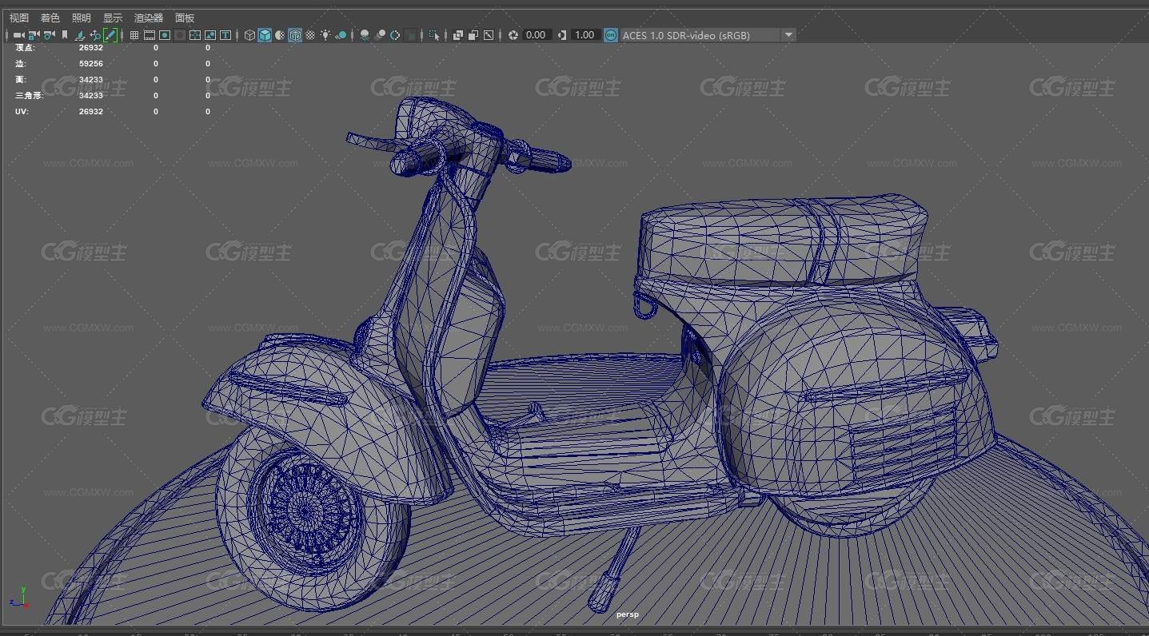Click the UV heads-up label

click(x=22, y=111)
